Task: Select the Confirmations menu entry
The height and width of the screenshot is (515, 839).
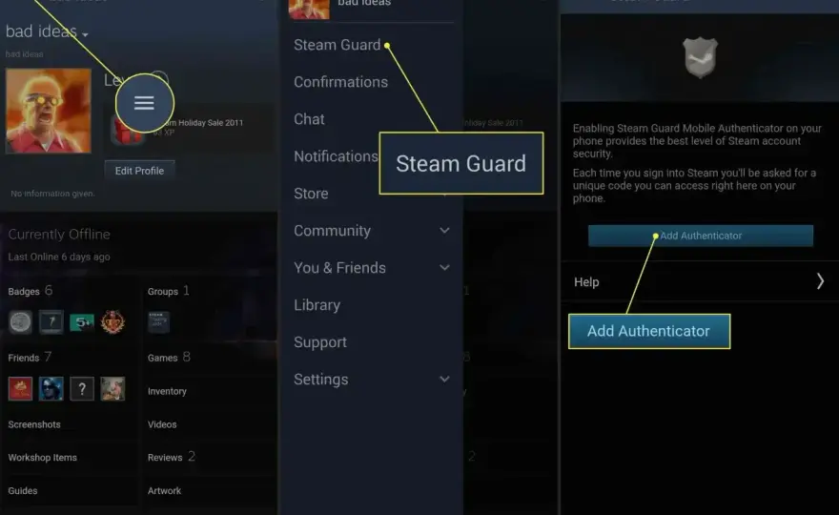Action: coord(341,82)
